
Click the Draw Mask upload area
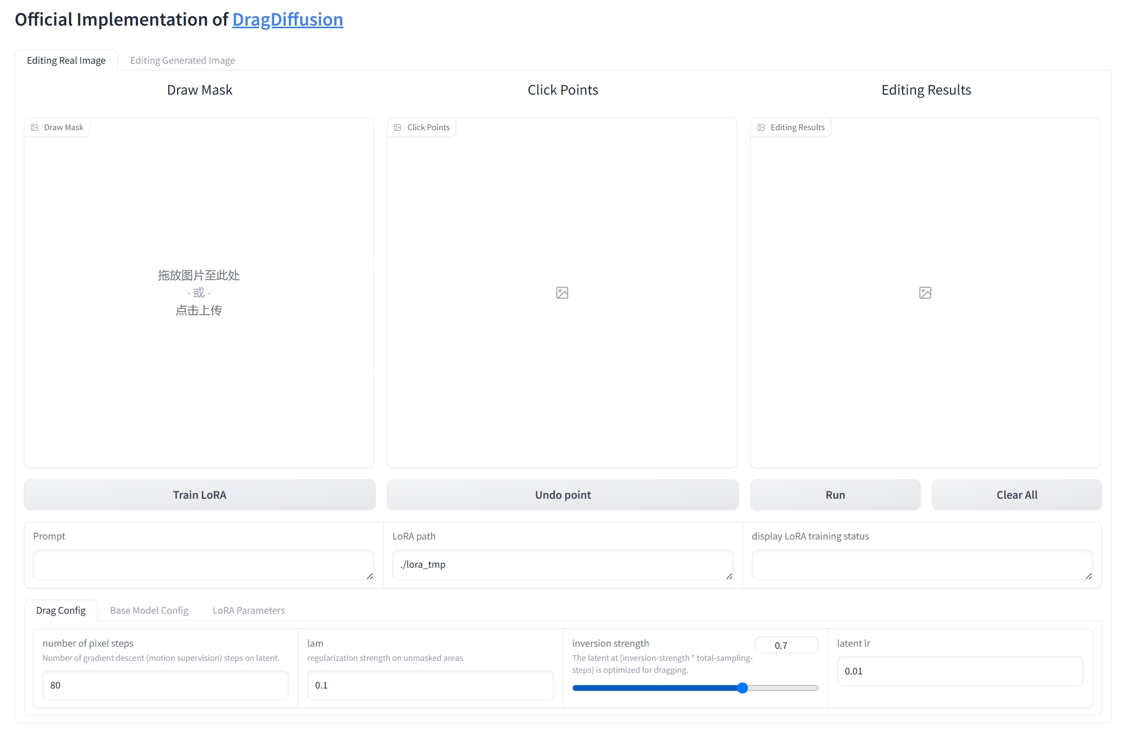coord(199,293)
